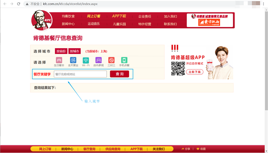Viewport: 268px width, 153px height.
Task: Click the browser back arrow
Action: point(5,4)
